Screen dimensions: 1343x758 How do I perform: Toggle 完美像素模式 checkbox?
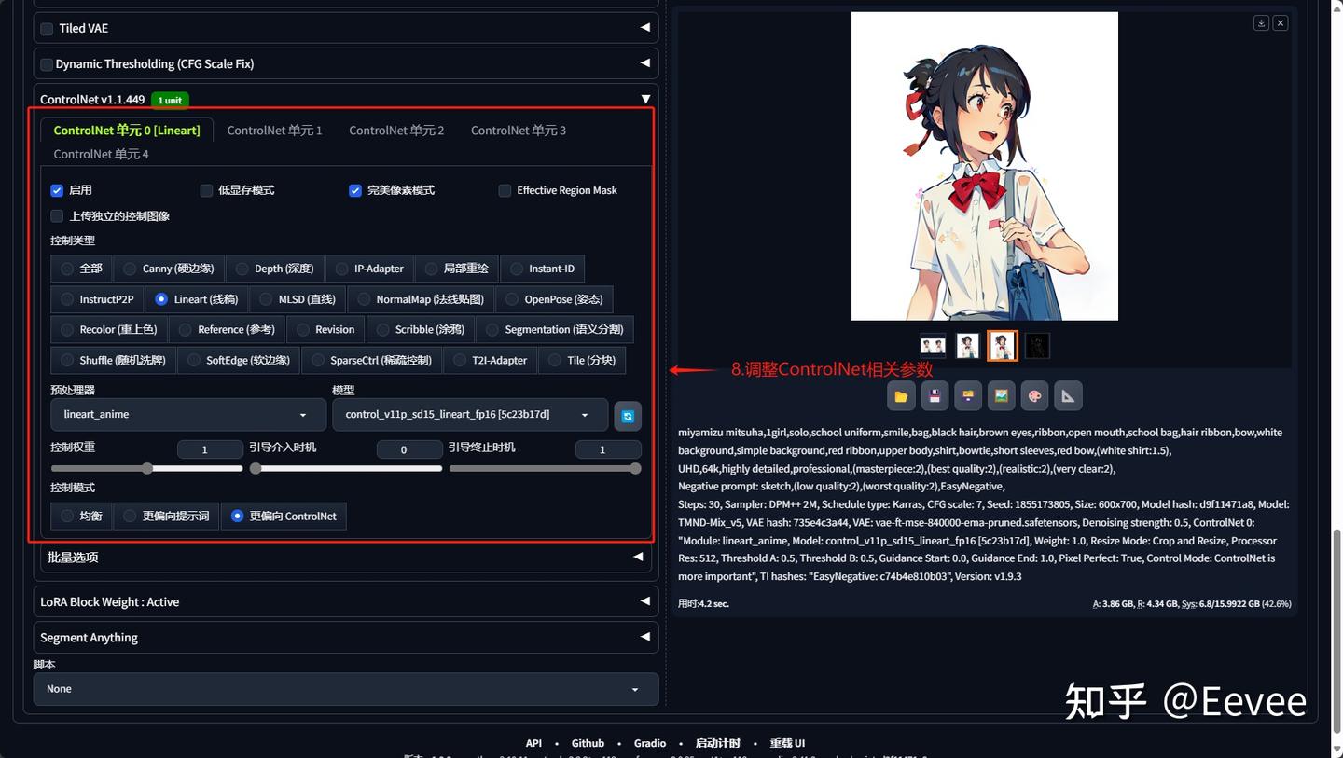coord(355,190)
